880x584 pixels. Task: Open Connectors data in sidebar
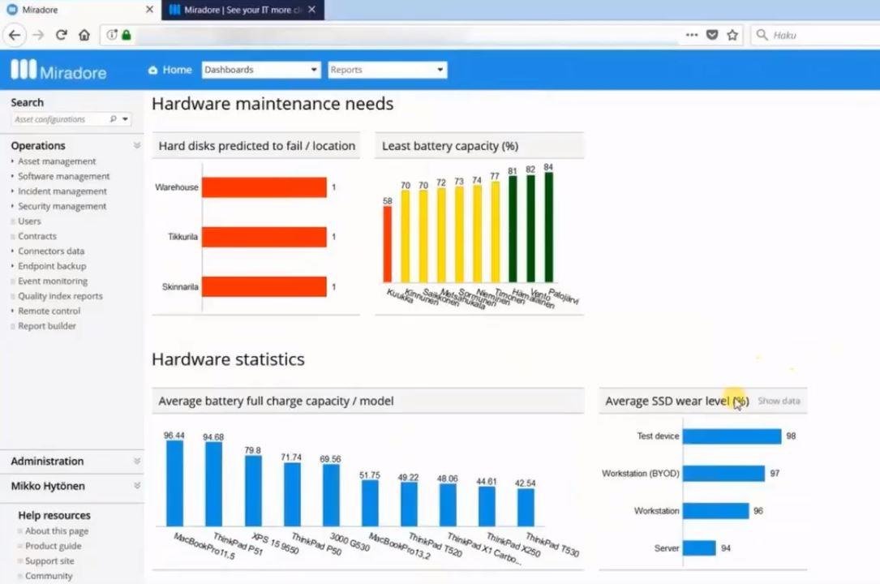coord(51,251)
